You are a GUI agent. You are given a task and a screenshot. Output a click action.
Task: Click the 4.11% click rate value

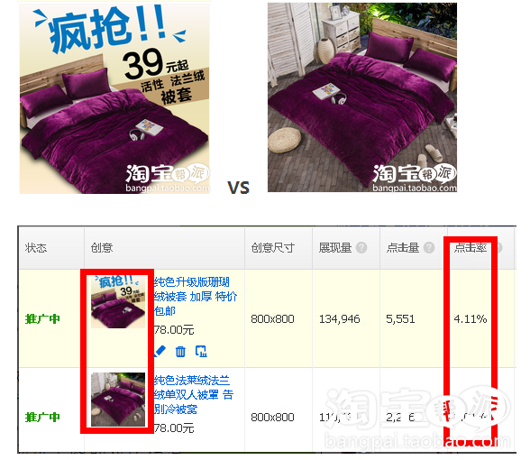pos(471,318)
